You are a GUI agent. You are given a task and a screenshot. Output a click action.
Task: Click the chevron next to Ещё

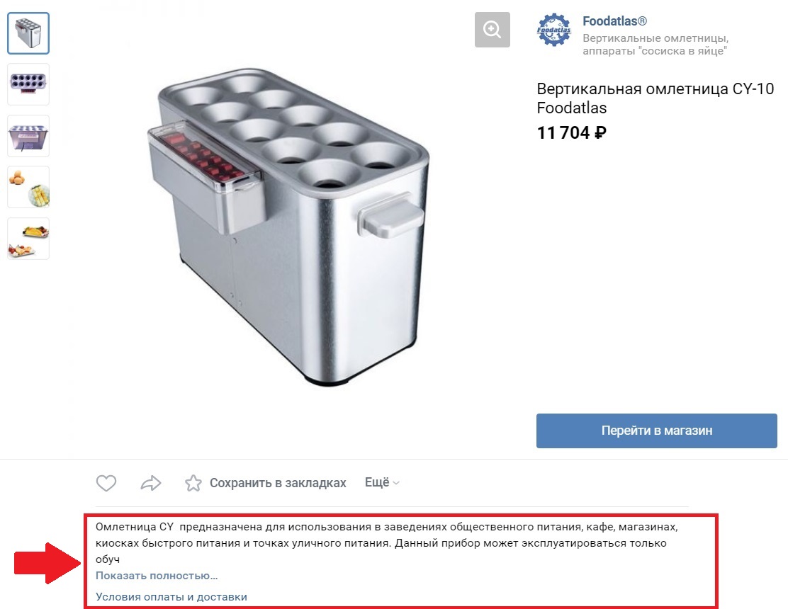[x=396, y=483]
